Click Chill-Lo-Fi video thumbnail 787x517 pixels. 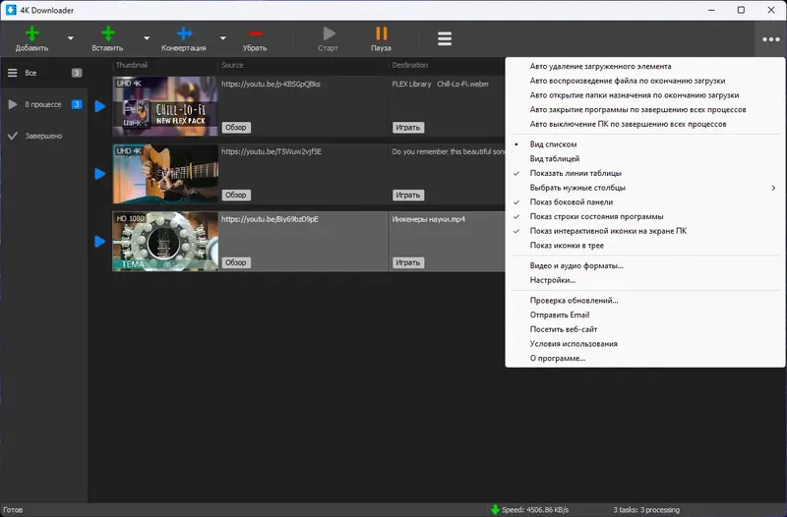coord(165,106)
